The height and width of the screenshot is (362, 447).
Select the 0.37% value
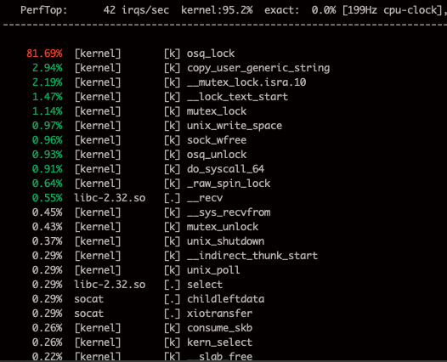47,241
